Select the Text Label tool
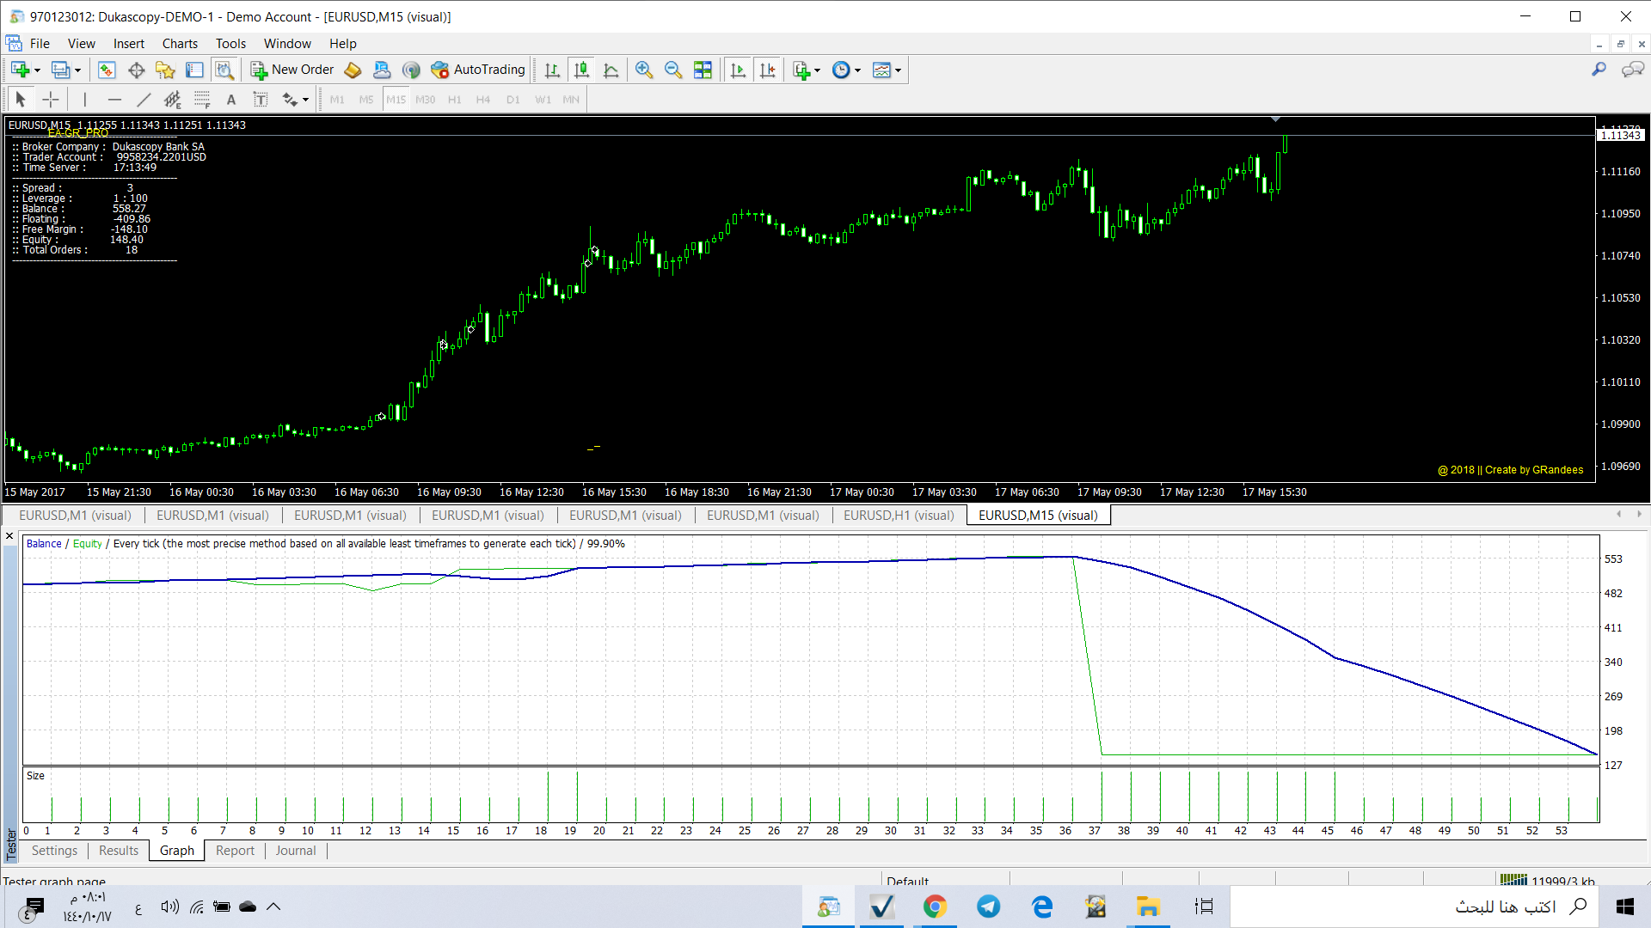This screenshot has height=928, width=1651. 261,100
